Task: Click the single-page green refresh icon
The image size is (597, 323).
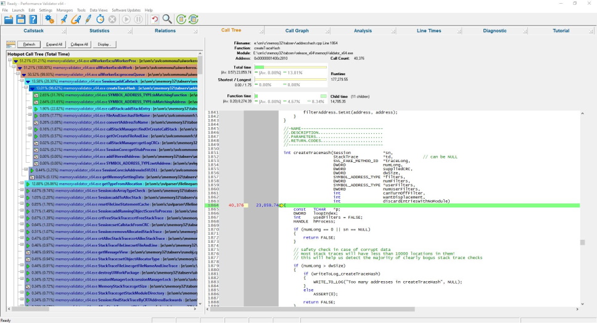Action: click(x=181, y=19)
